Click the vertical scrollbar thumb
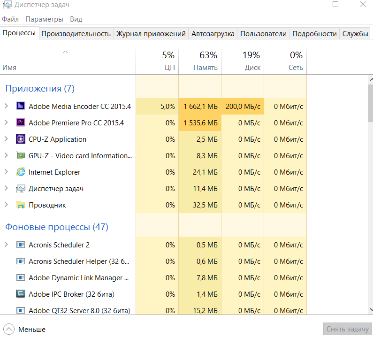Screen dimensions: 373x338 [x=371, y=103]
